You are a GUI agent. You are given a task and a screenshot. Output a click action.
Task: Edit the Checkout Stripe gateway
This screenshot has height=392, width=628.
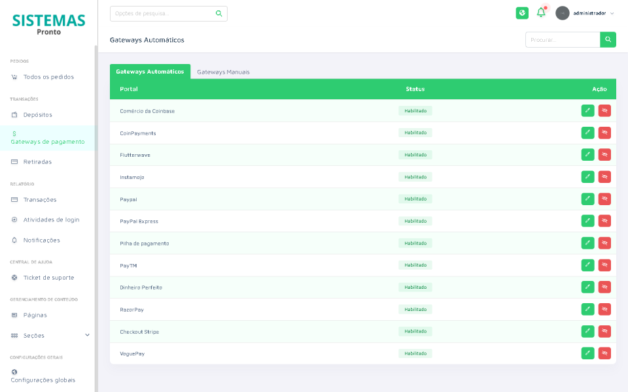(587, 331)
